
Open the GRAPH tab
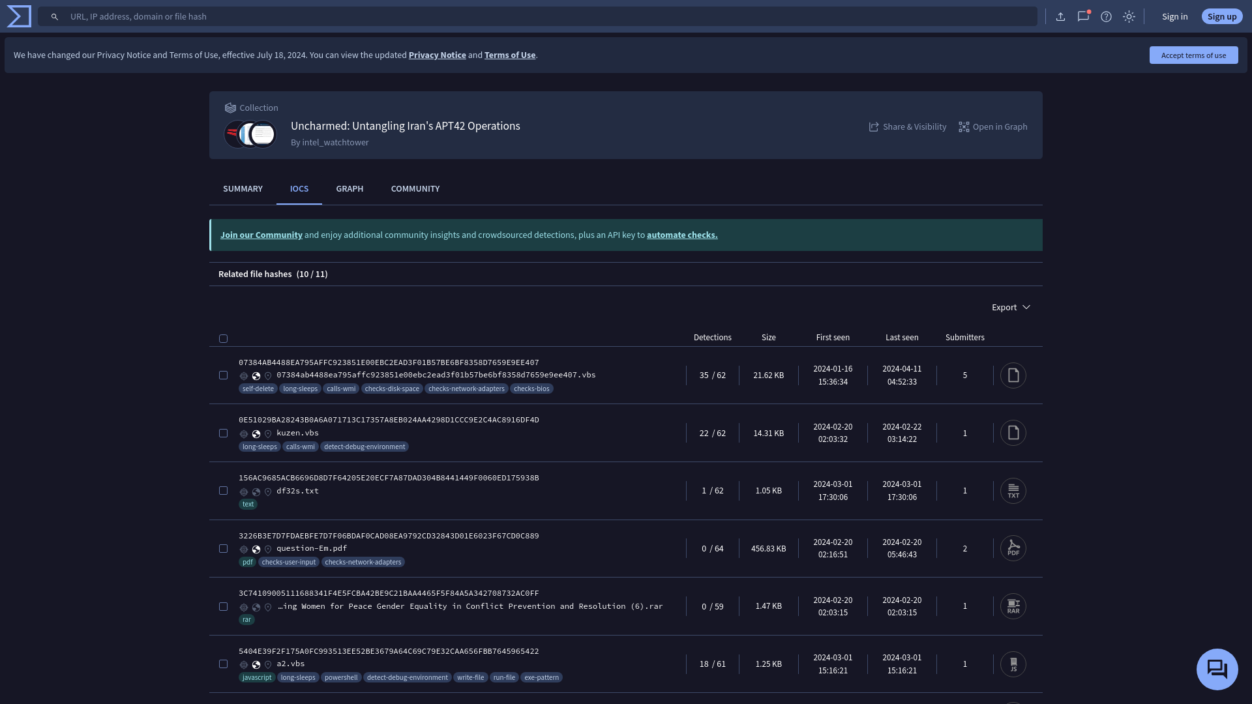[x=350, y=189]
